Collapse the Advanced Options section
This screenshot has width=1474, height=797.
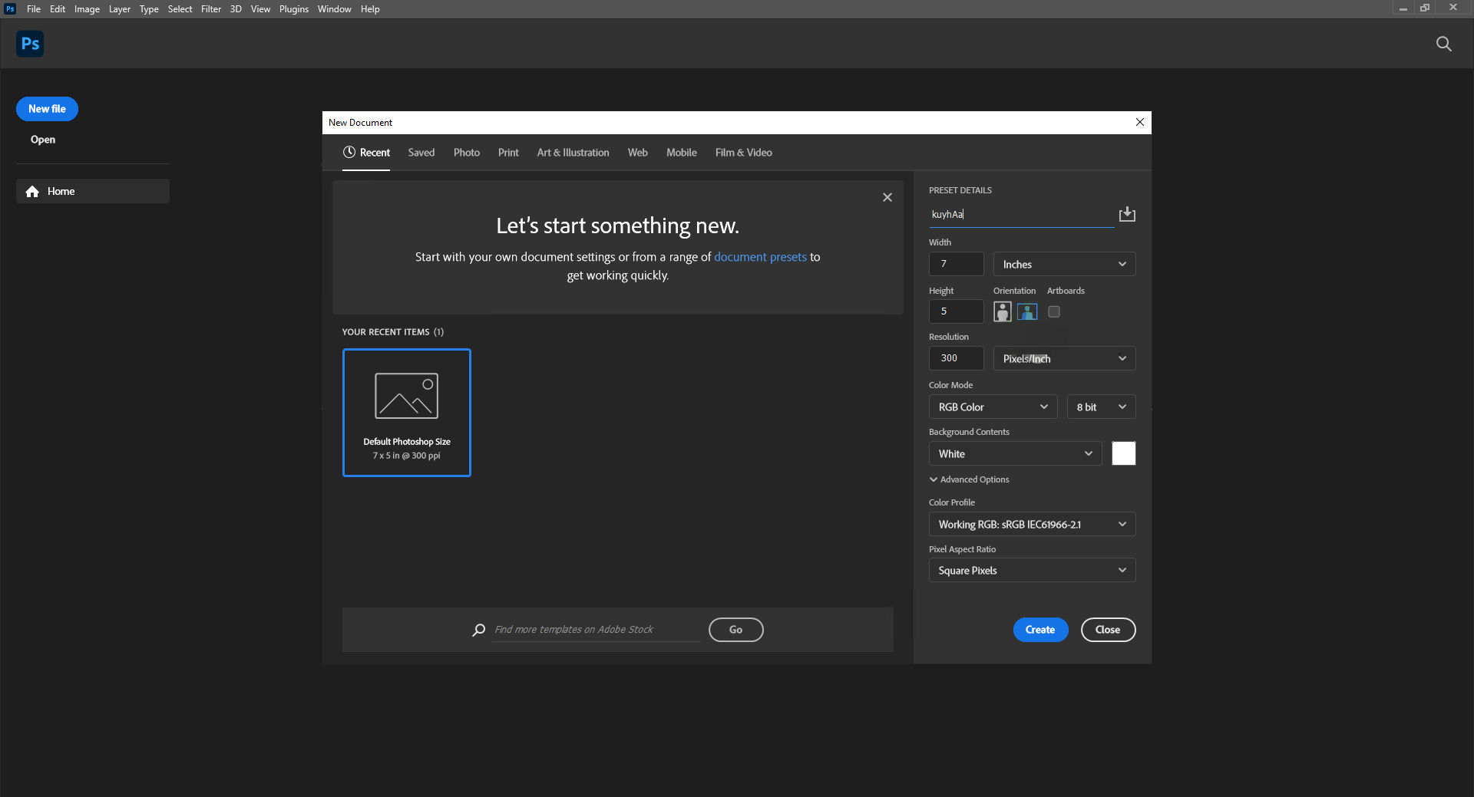click(x=969, y=479)
